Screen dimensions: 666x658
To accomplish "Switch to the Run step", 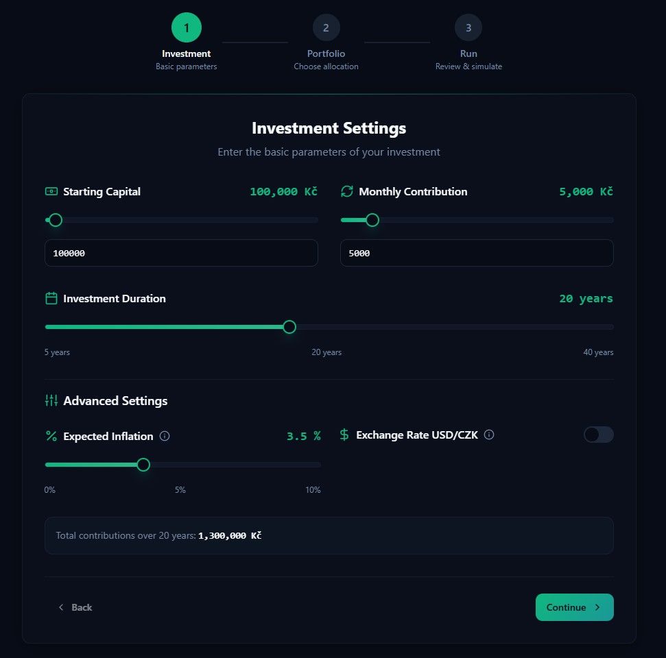I will tap(468, 27).
